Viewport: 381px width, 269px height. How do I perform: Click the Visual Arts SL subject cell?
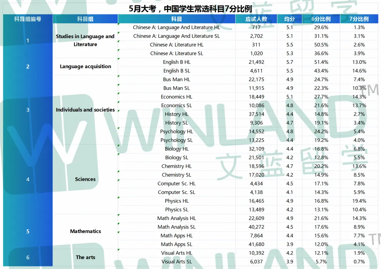[x=176, y=262]
